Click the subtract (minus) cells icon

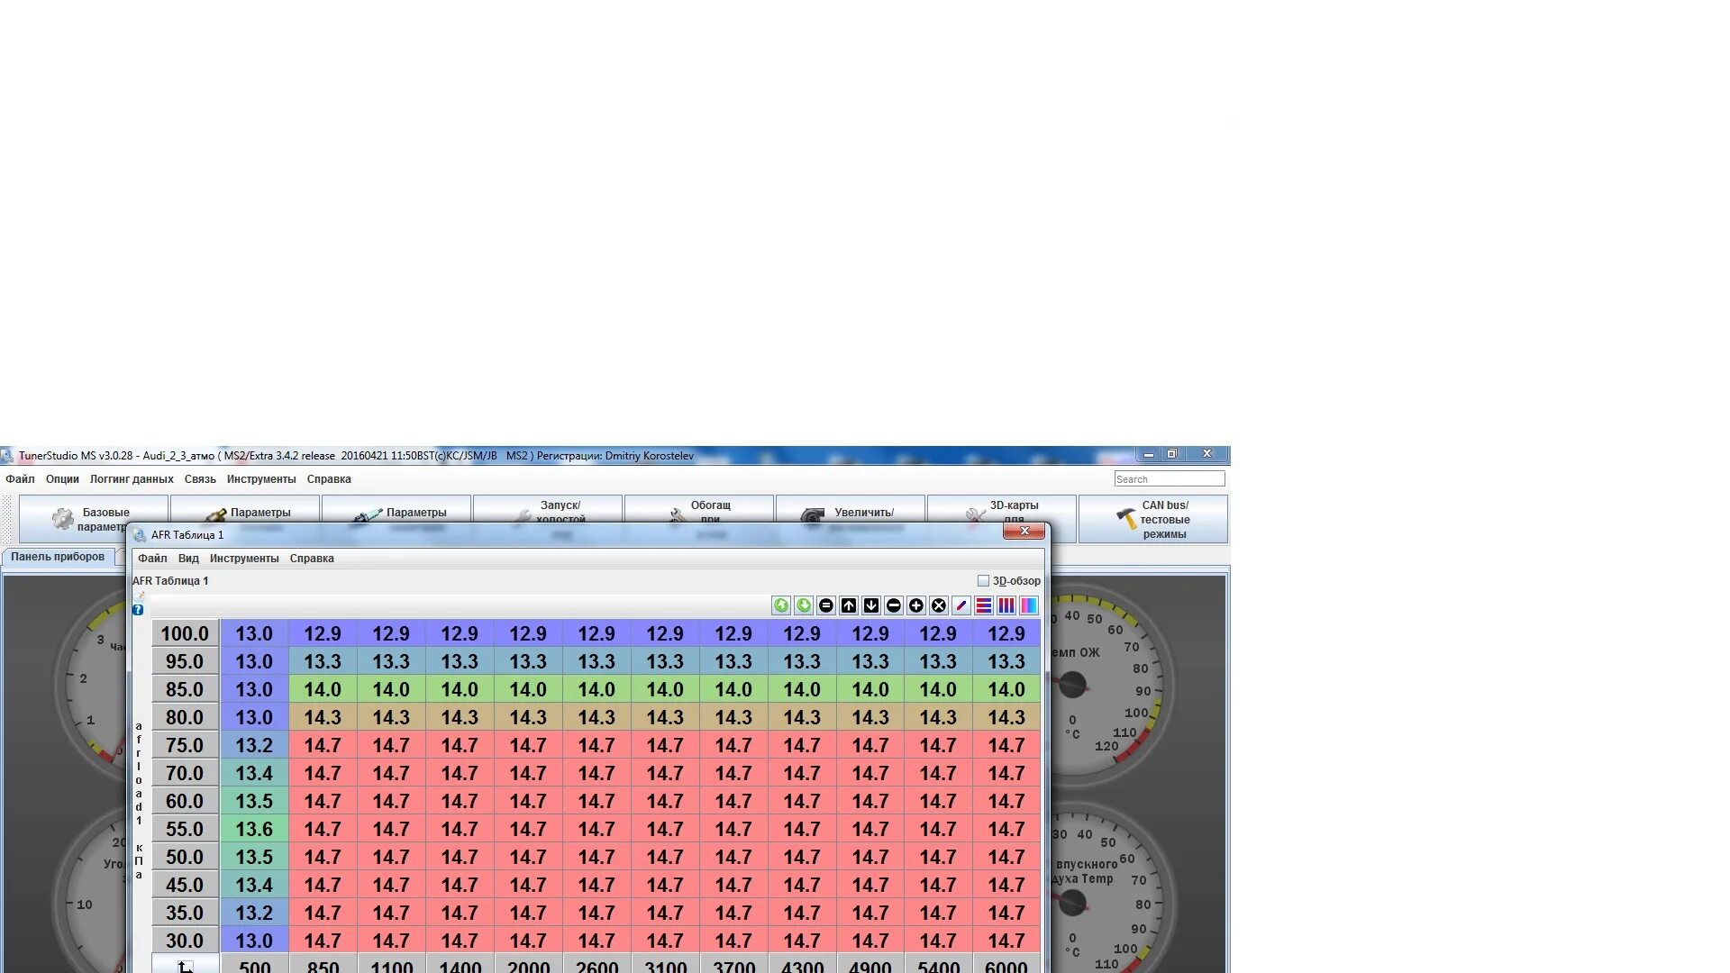tap(894, 605)
